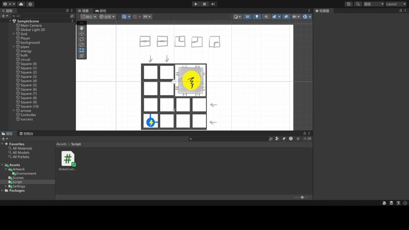Screen dimensions: 409x230
Task: Activate the Rect tool
Action: pyautogui.click(x=81, y=50)
